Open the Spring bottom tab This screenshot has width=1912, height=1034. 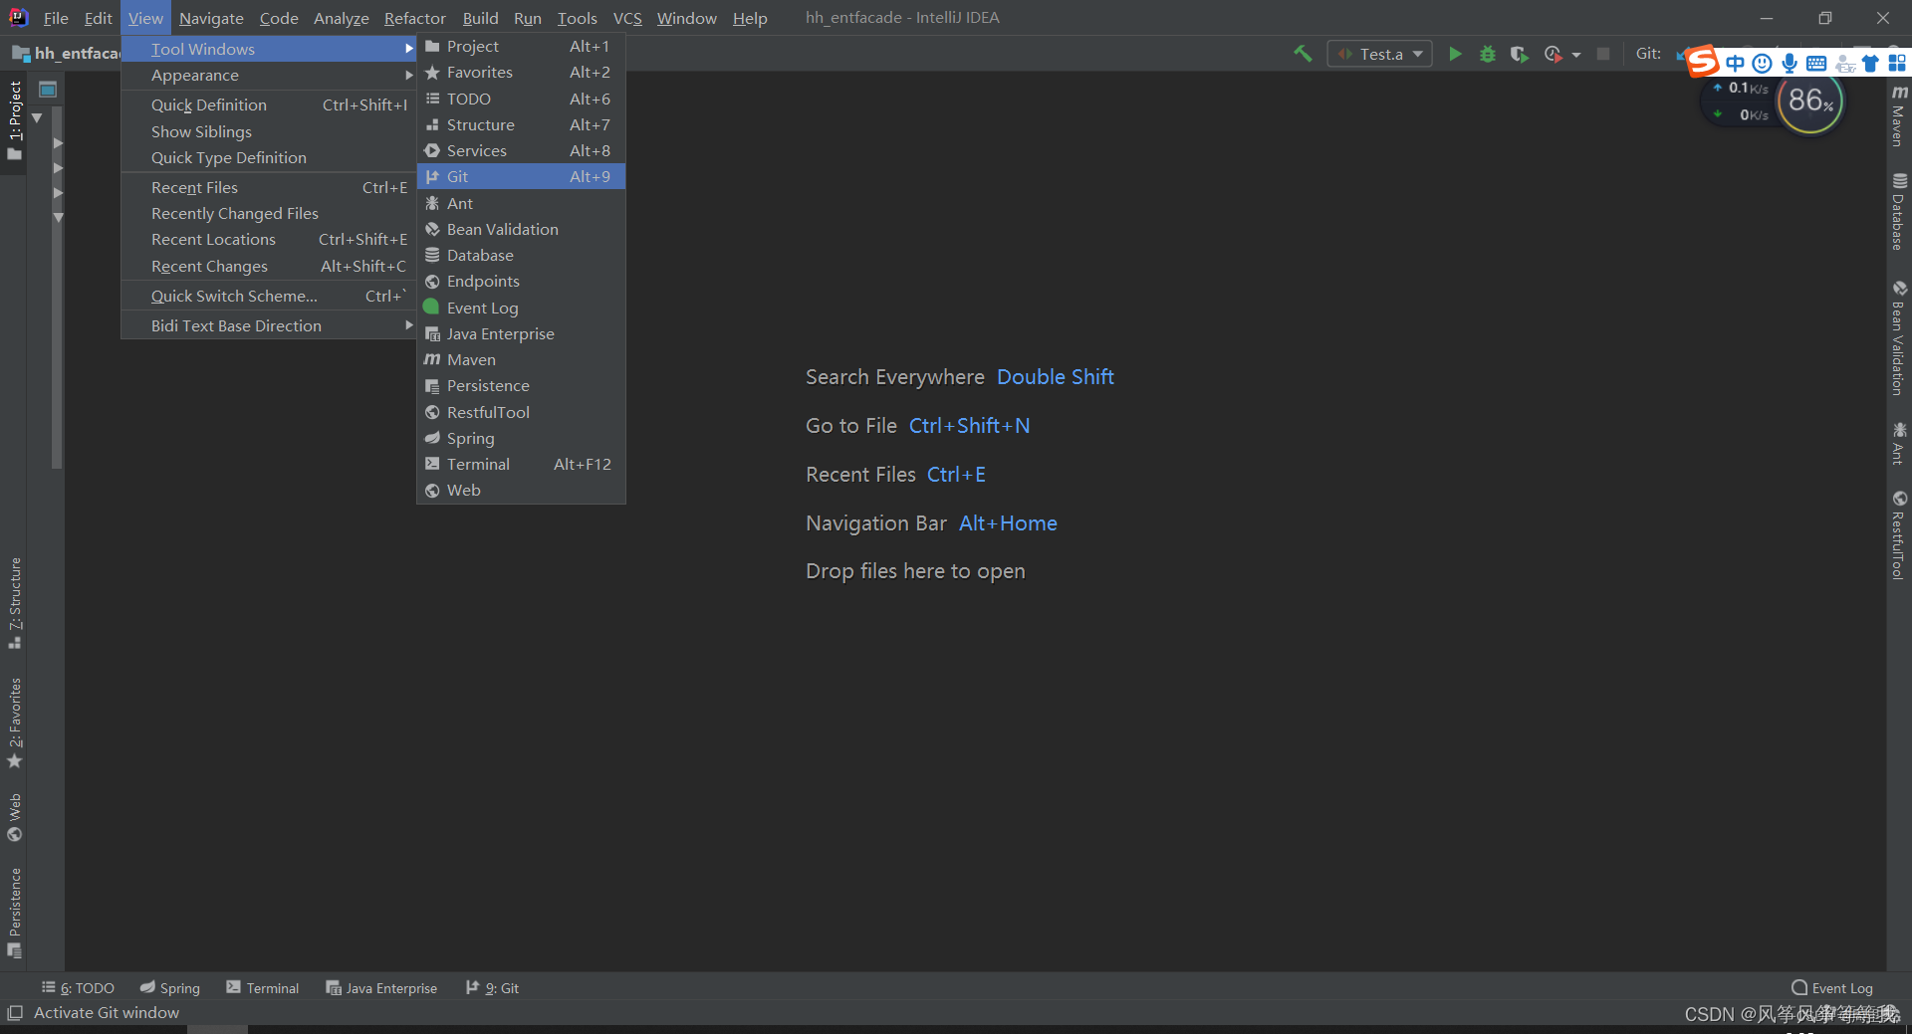(170, 987)
